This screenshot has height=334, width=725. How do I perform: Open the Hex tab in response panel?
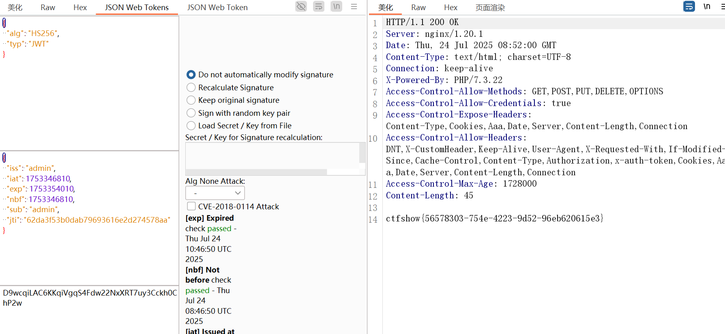(450, 7)
